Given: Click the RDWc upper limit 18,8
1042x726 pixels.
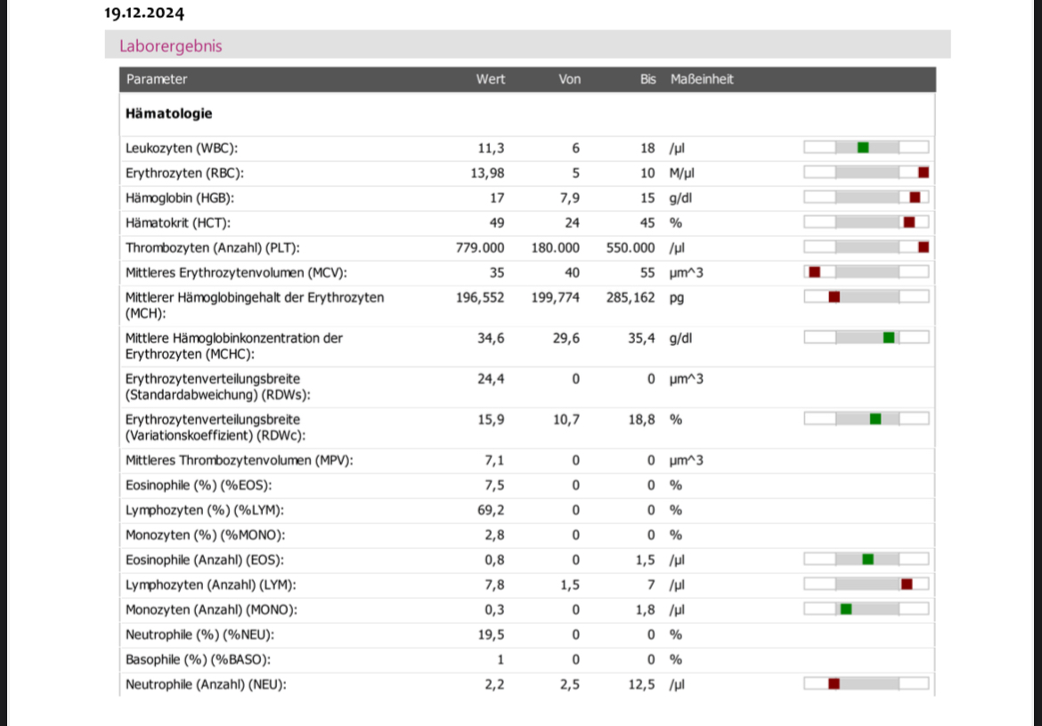Looking at the screenshot, I should [x=642, y=419].
